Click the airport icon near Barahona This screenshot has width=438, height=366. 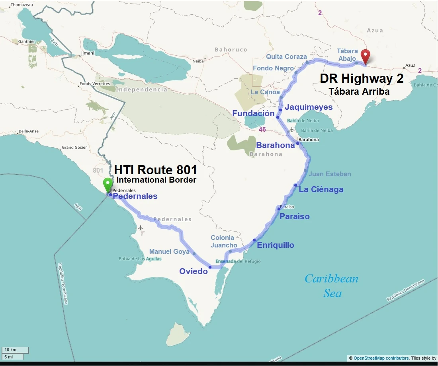pos(292,129)
